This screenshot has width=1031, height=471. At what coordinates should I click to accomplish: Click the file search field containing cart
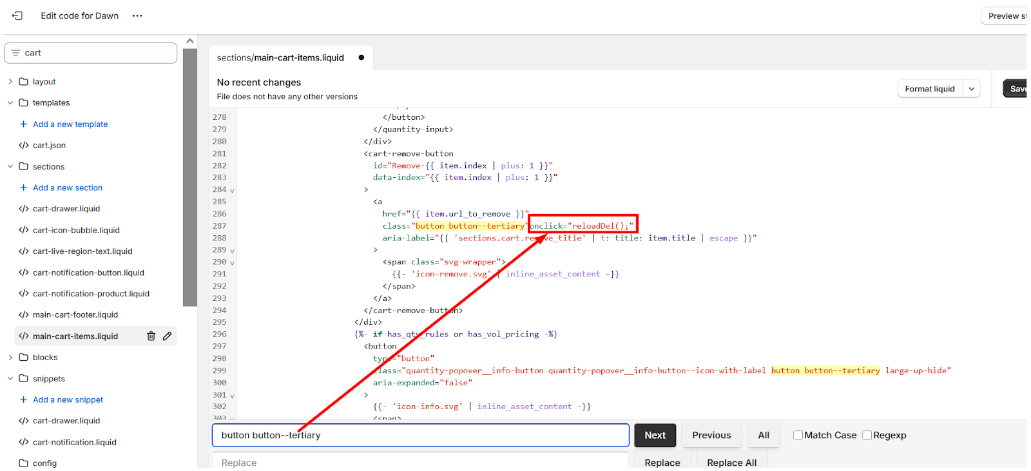(91, 53)
